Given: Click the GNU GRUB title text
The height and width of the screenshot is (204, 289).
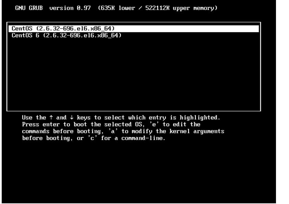Looking at the screenshot, I should tap(29, 8).
